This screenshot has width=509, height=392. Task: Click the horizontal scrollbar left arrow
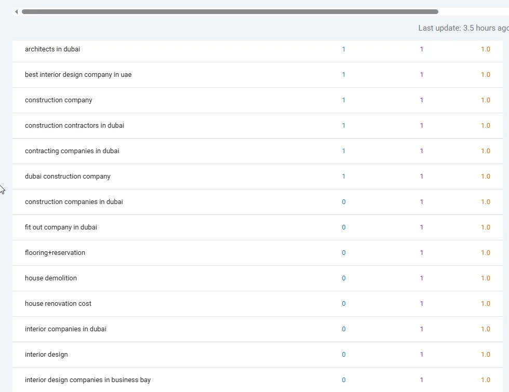(x=16, y=11)
